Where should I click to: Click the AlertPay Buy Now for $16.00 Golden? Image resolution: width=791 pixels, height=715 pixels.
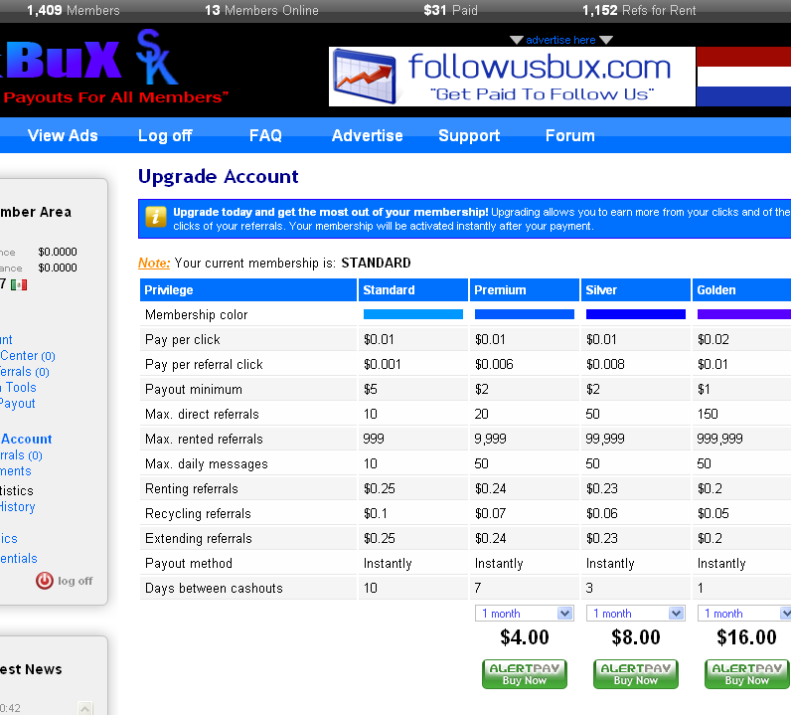coord(746,674)
